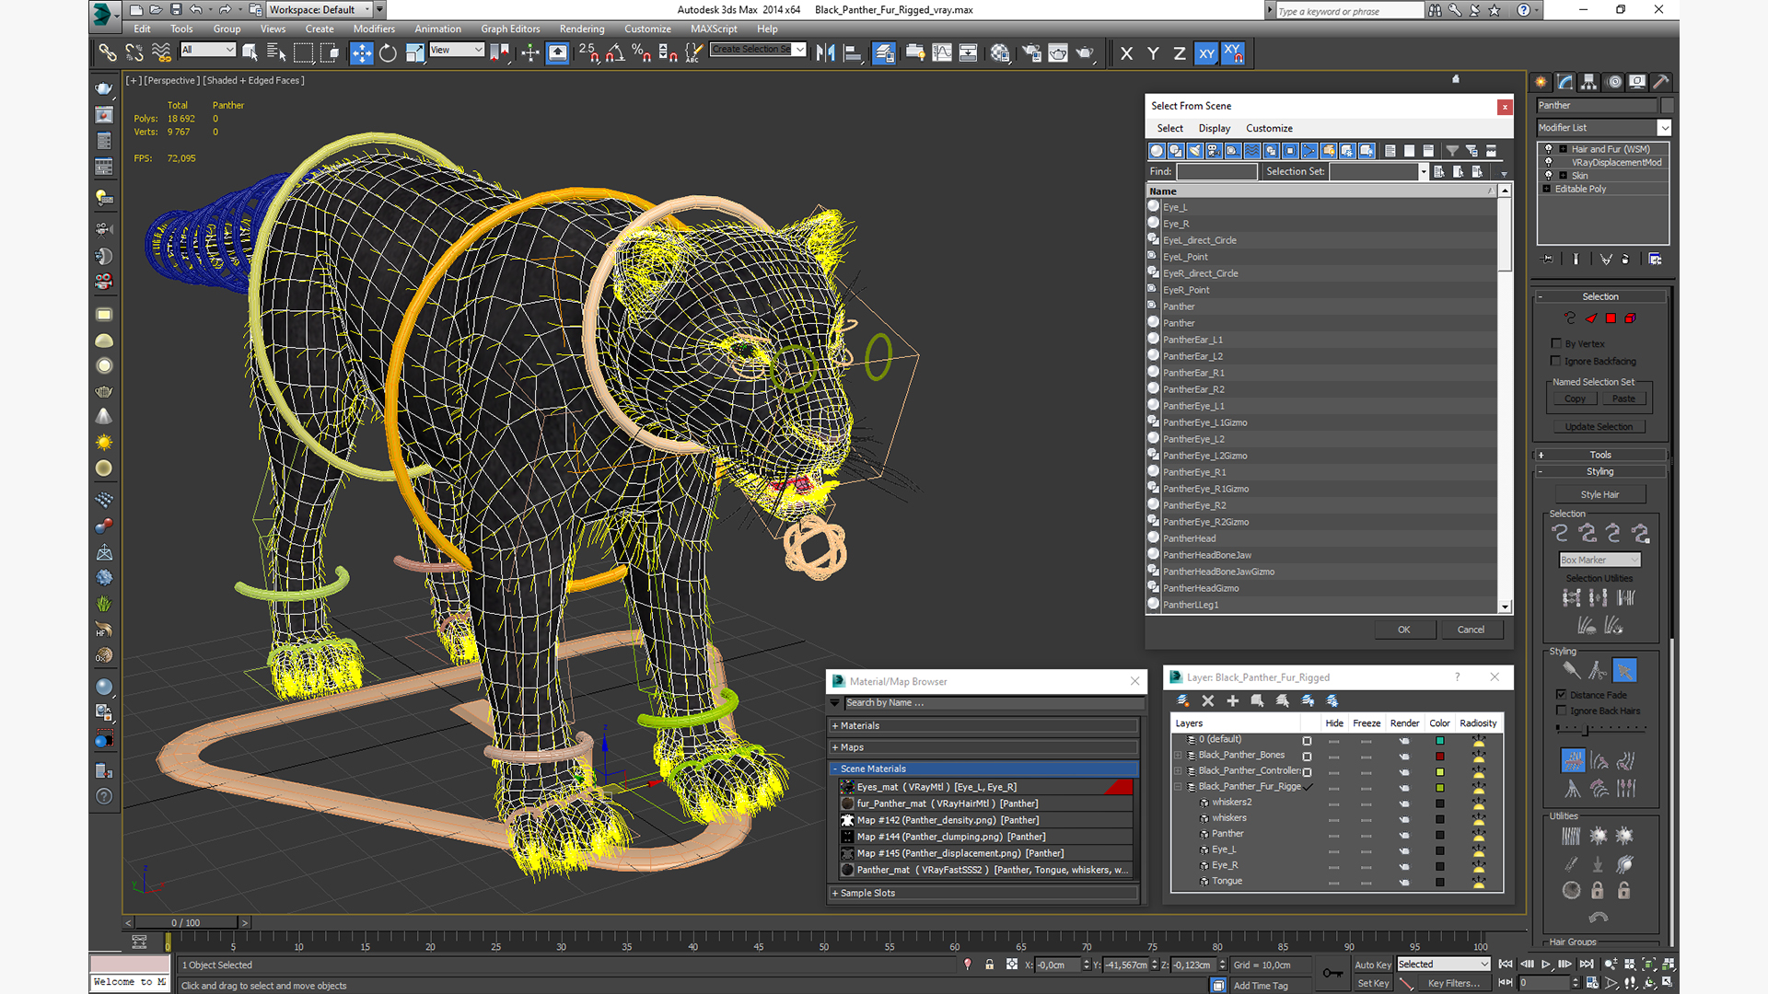Select the Polygon sub-object selection icon
Viewport: 1768px width, 994px height.
coord(1611,318)
